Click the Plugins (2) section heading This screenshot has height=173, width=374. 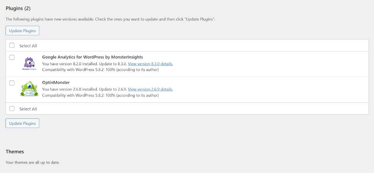[18, 8]
